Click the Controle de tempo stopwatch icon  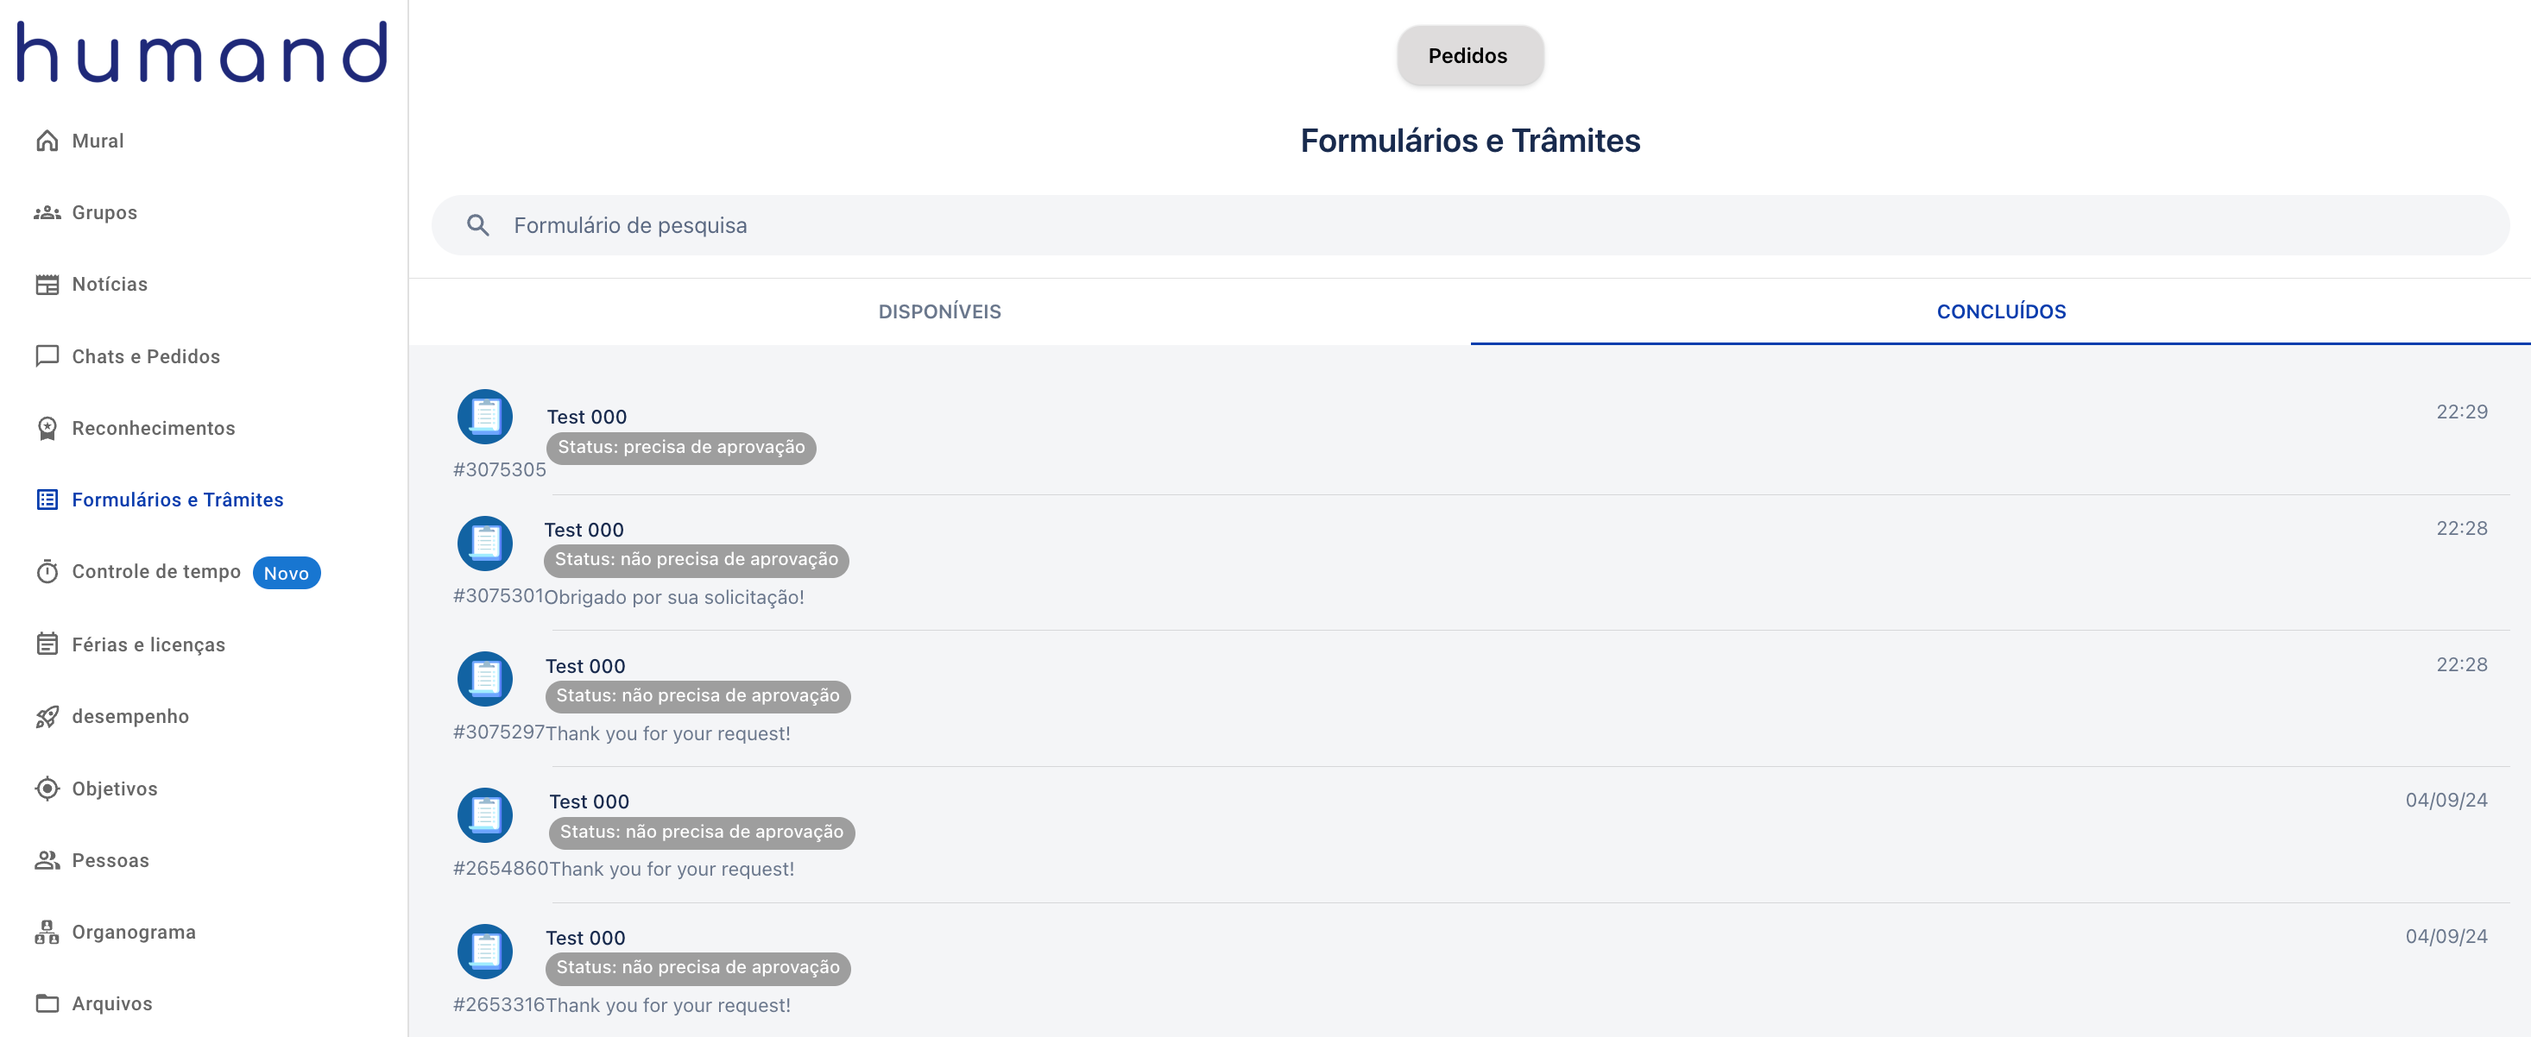(x=47, y=571)
